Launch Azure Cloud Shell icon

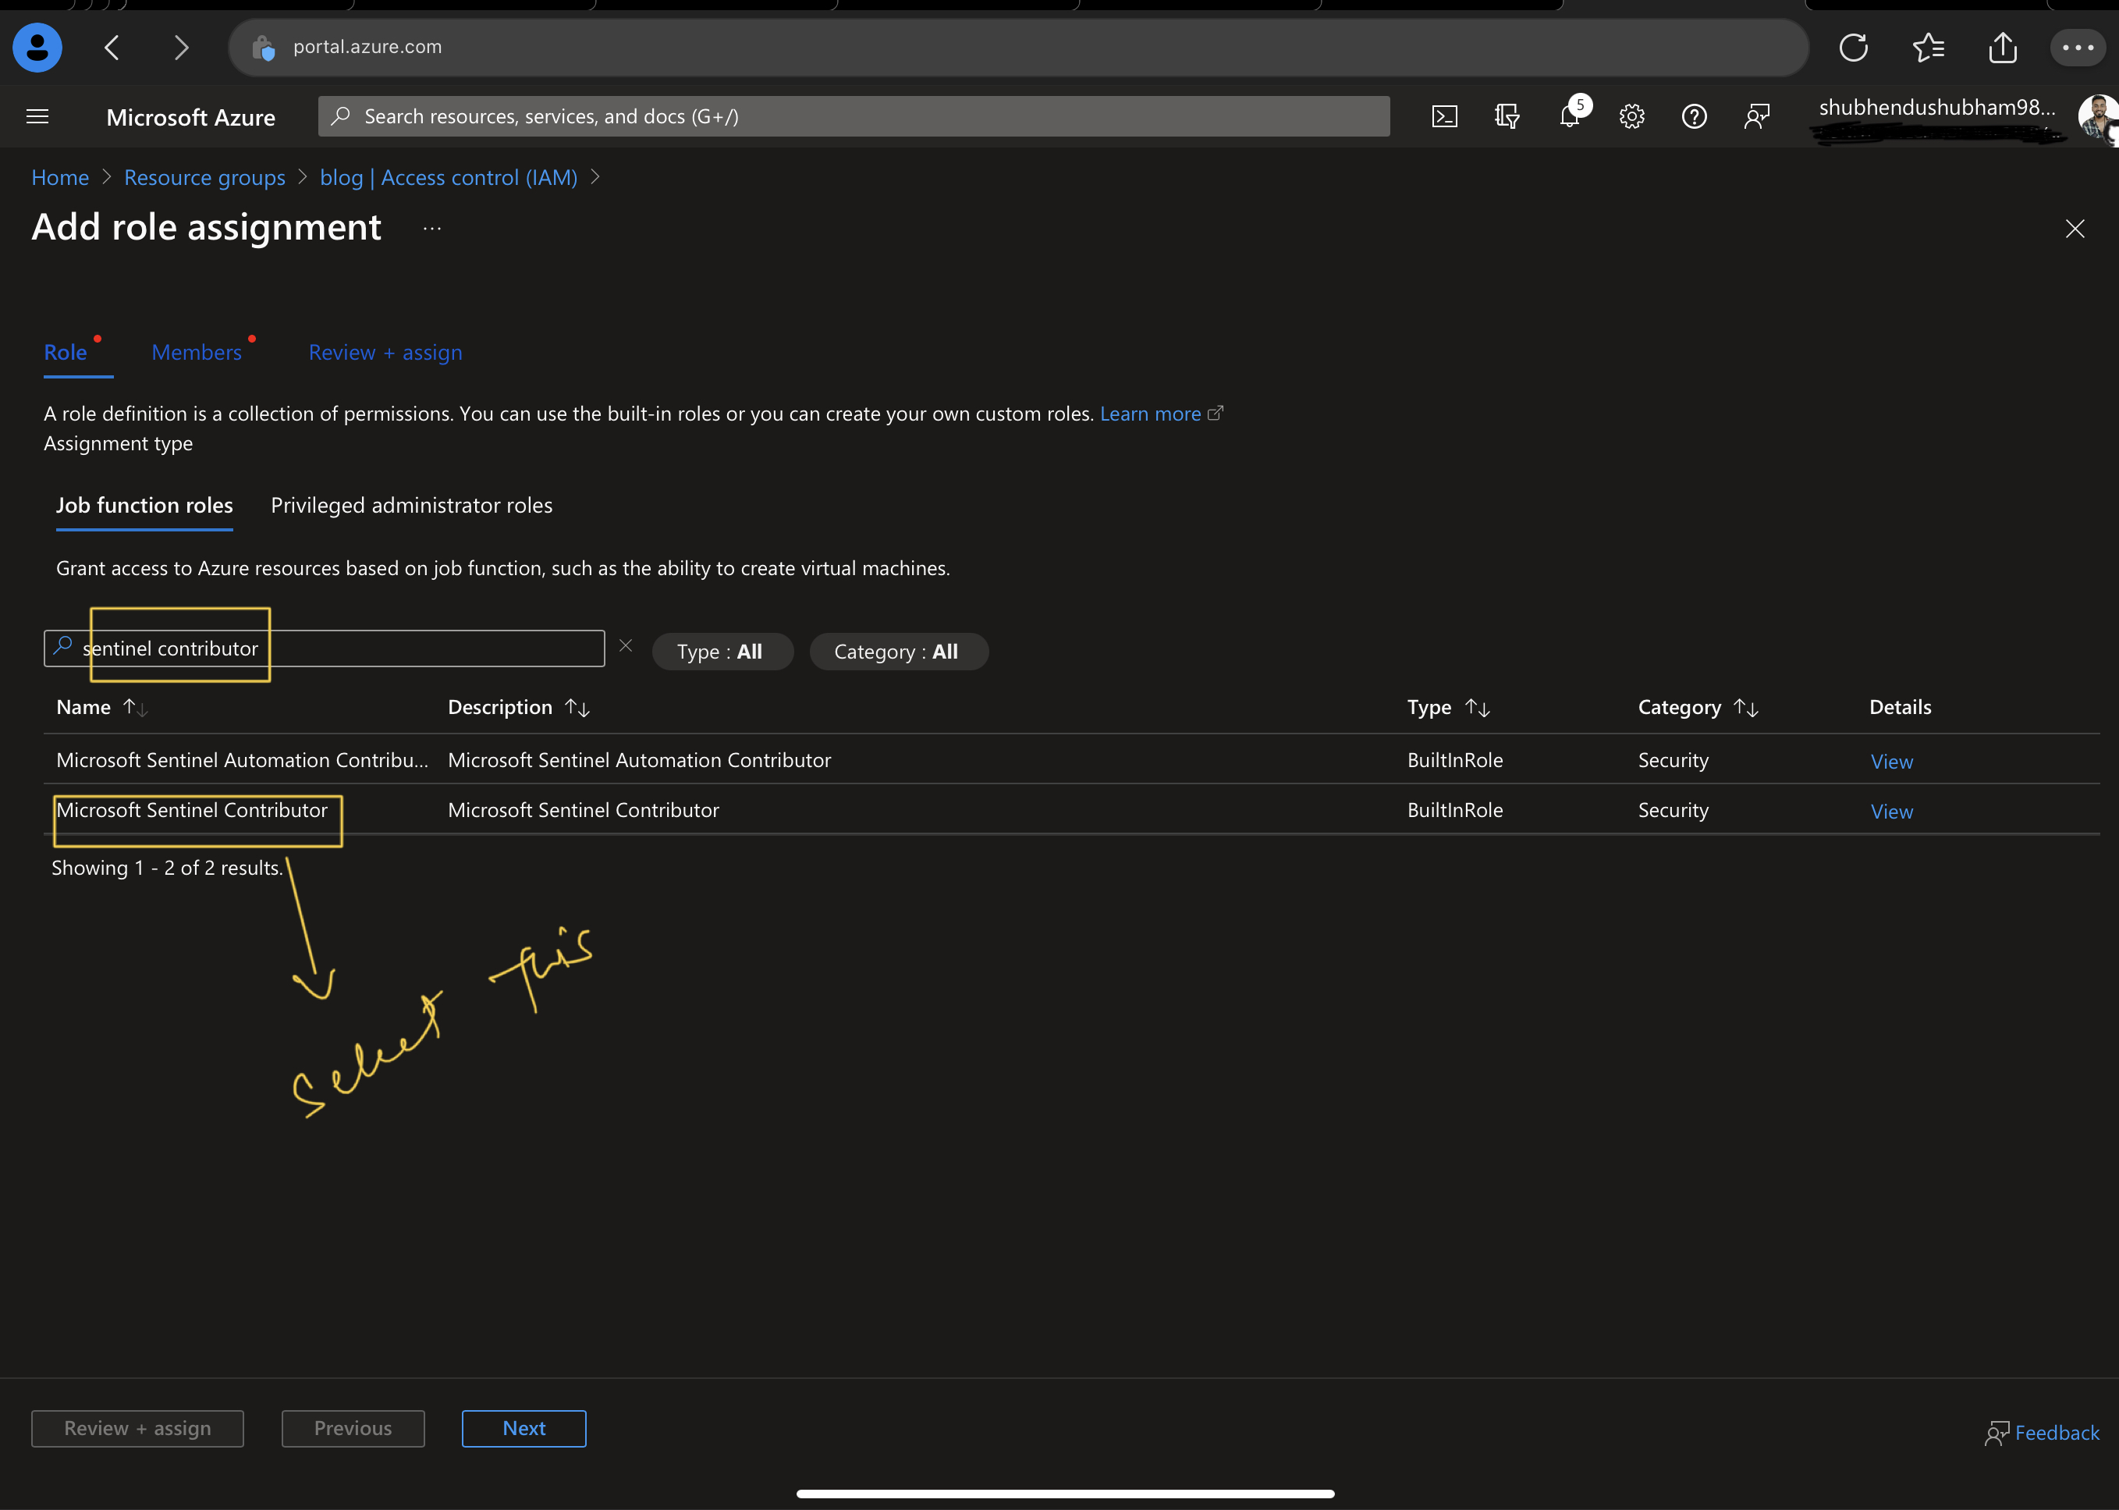click(1444, 116)
